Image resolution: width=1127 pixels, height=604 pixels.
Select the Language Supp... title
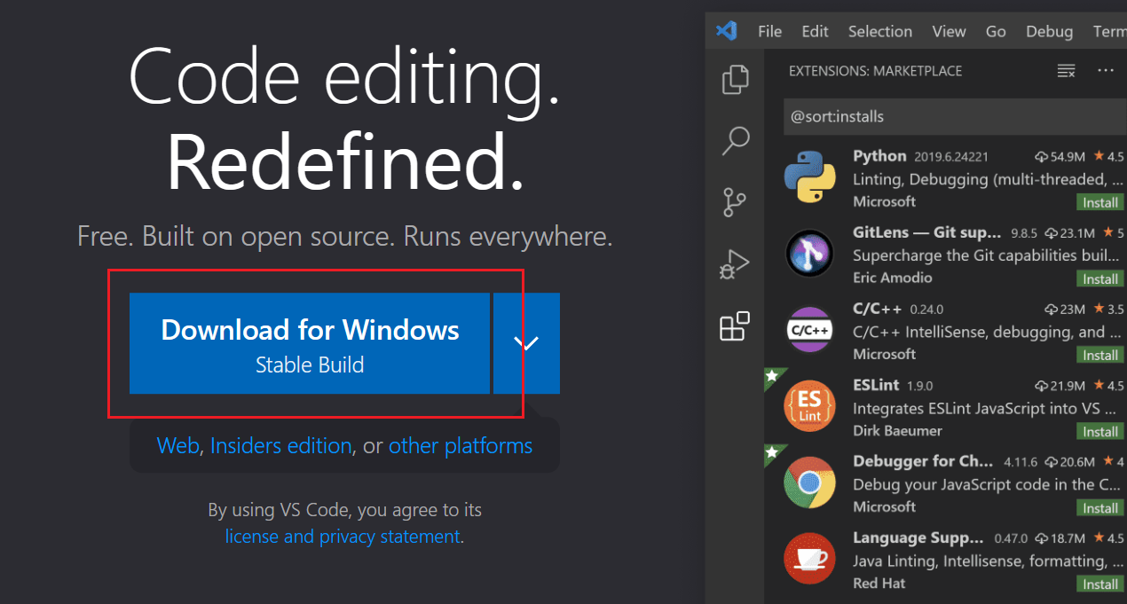pyautogui.click(x=918, y=537)
